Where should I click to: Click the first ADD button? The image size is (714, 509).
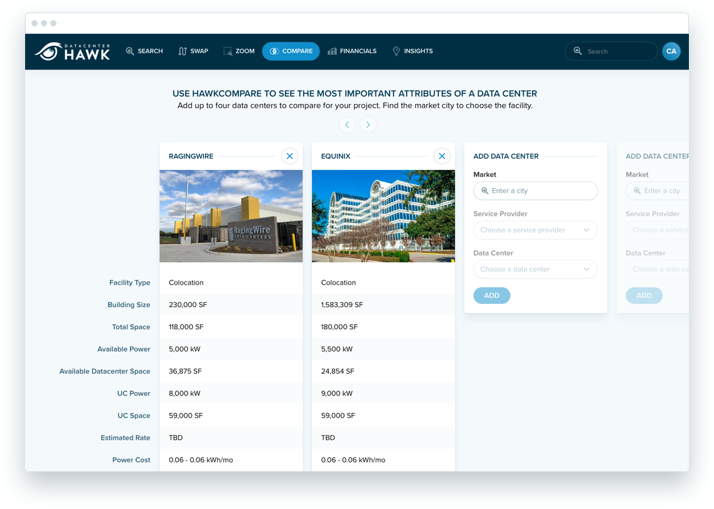pos(492,296)
